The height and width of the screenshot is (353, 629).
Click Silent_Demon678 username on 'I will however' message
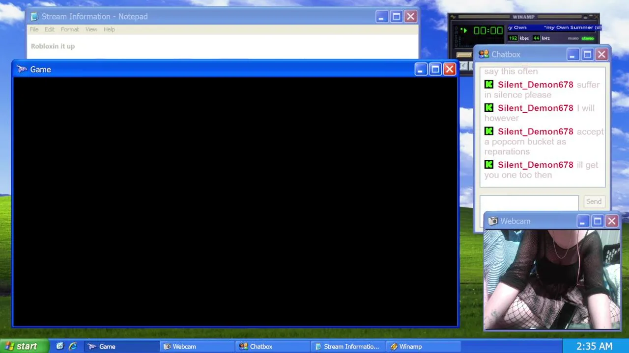point(535,108)
